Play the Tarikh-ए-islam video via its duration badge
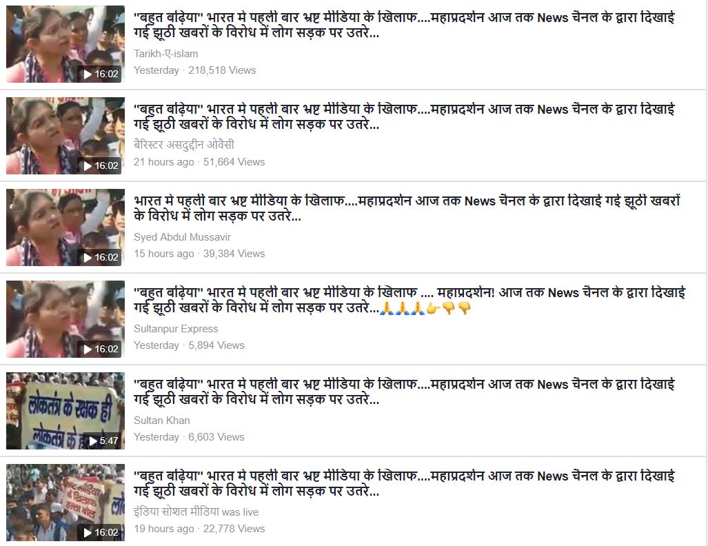Viewport: 708px width, 546px height. (100, 74)
